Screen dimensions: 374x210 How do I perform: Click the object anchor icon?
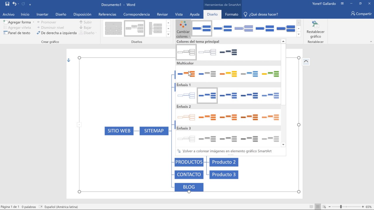69,60
